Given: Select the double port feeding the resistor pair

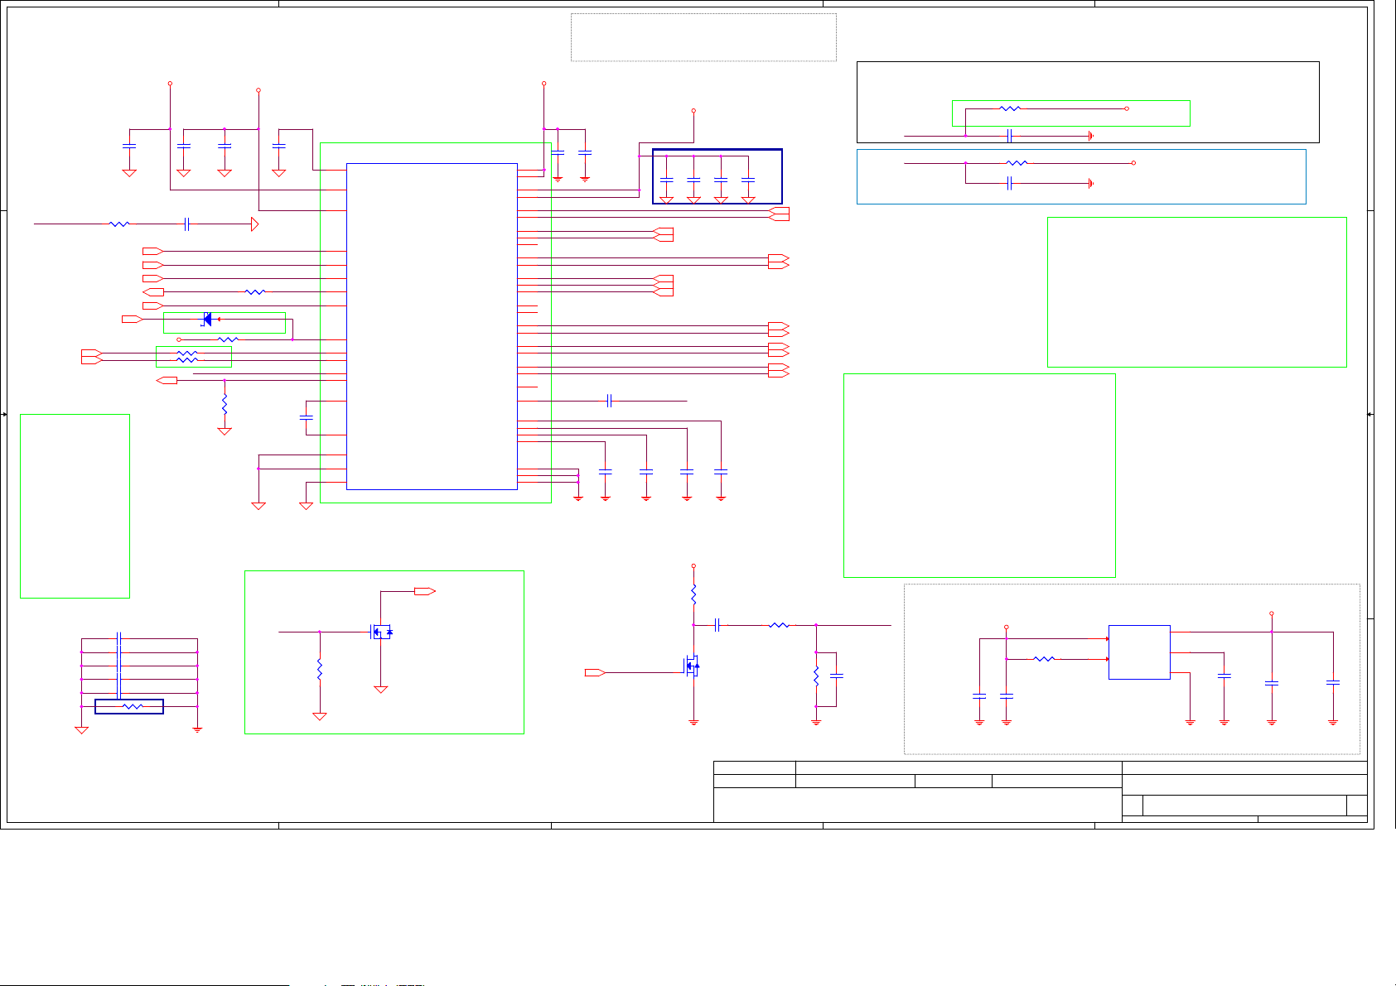Looking at the screenshot, I should click(92, 357).
